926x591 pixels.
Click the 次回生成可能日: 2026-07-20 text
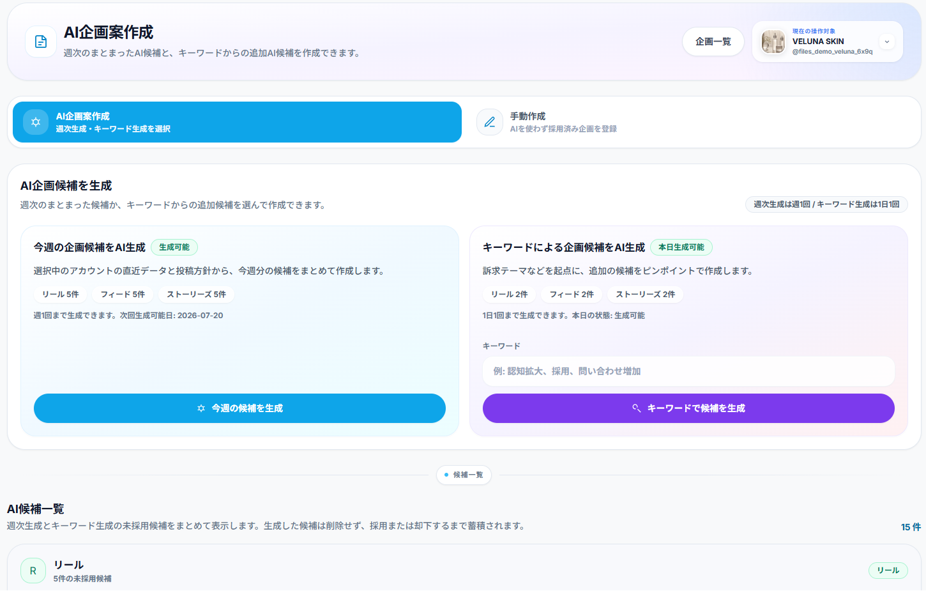[171, 316]
